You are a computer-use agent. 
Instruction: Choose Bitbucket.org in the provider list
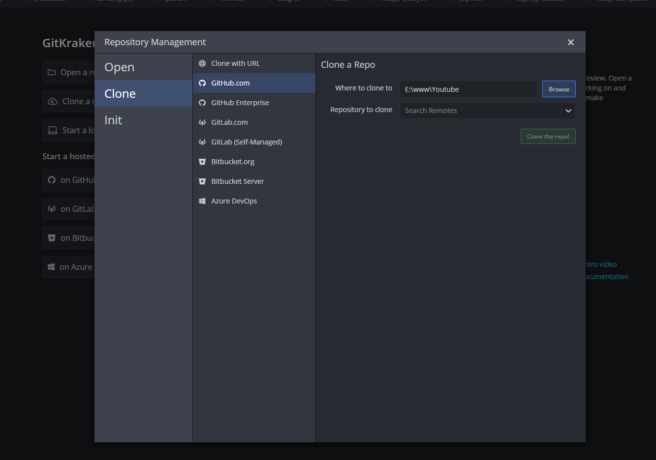tap(254, 162)
